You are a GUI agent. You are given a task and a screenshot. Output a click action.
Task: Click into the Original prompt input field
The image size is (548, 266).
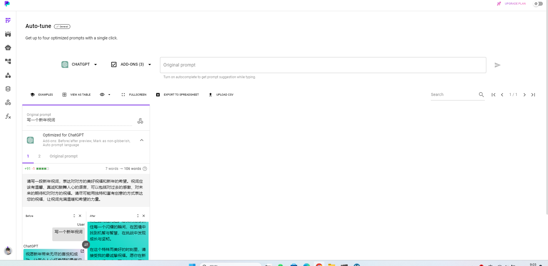323,65
